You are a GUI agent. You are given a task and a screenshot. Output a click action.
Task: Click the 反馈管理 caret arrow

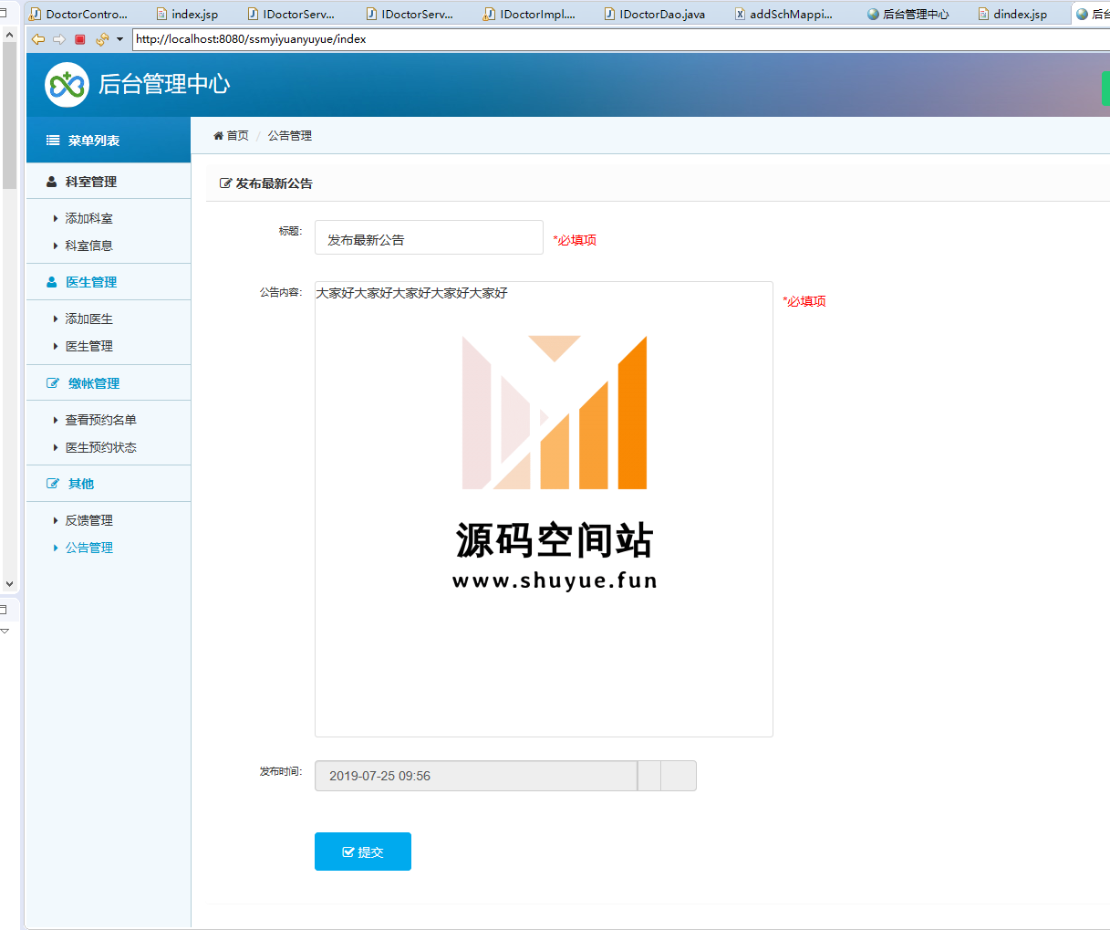[x=56, y=520]
